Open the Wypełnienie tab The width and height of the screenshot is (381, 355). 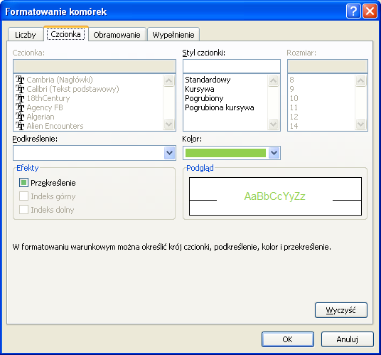click(173, 35)
